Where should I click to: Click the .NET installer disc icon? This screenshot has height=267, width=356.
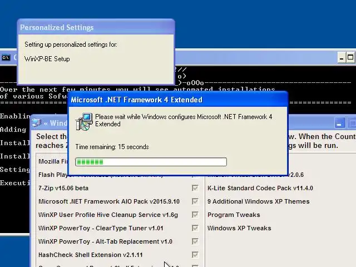(x=84, y=122)
